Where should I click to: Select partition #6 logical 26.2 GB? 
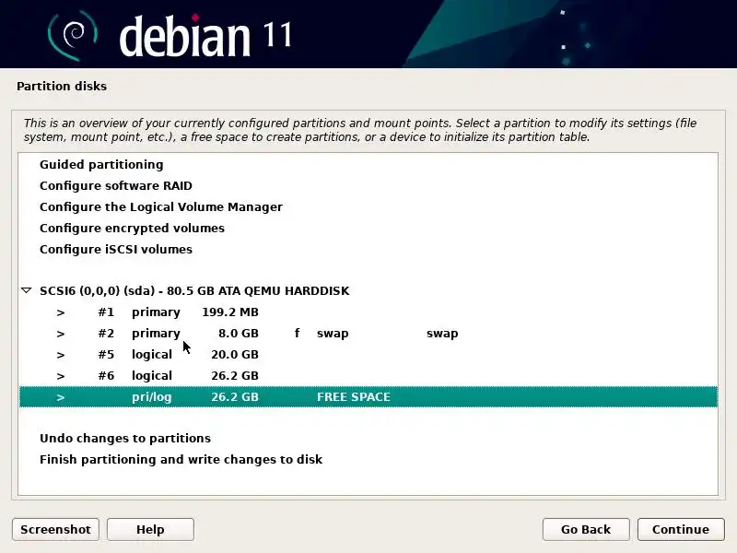pos(368,376)
